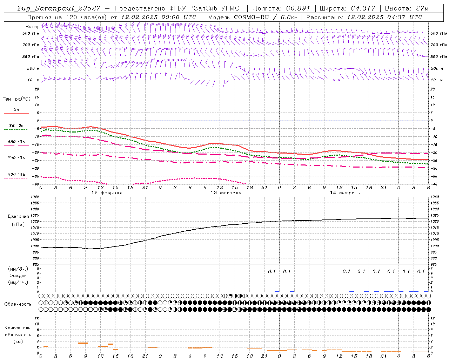
Task: Click the elevation label Высота: 27м
Action: coord(407,8)
